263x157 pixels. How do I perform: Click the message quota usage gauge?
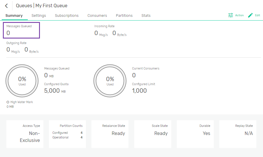(x=22, y=81)
